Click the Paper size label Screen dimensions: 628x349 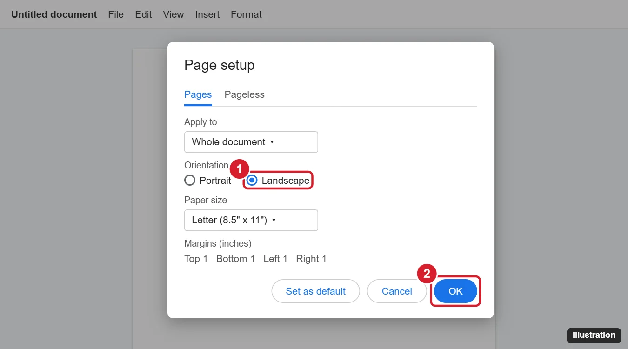(206, 201)
